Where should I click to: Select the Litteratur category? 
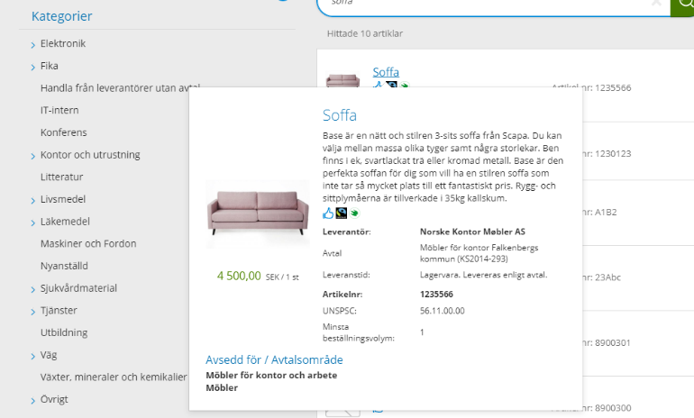[x=62, y=177]
